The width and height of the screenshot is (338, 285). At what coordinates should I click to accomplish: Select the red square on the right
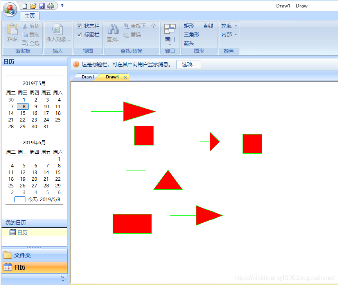252,144
